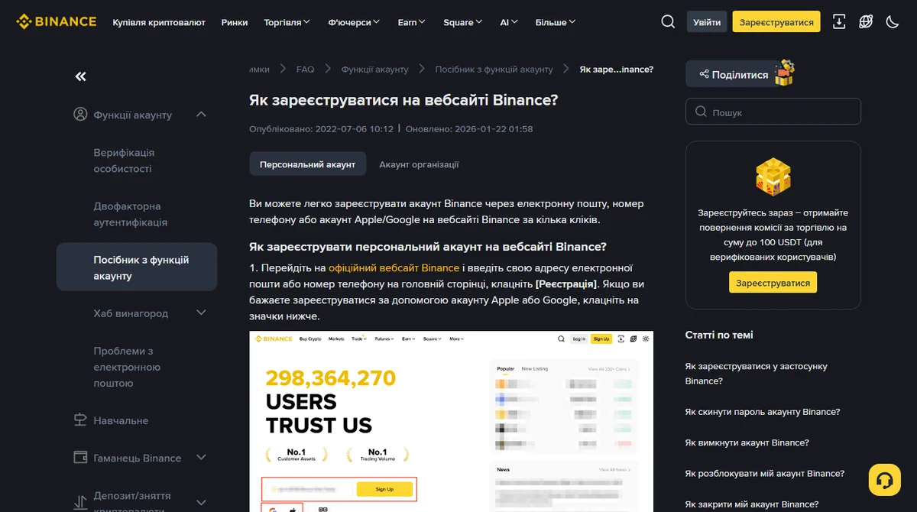Go to Функції акаунту breadcrumb

click(x=374, y=69)
